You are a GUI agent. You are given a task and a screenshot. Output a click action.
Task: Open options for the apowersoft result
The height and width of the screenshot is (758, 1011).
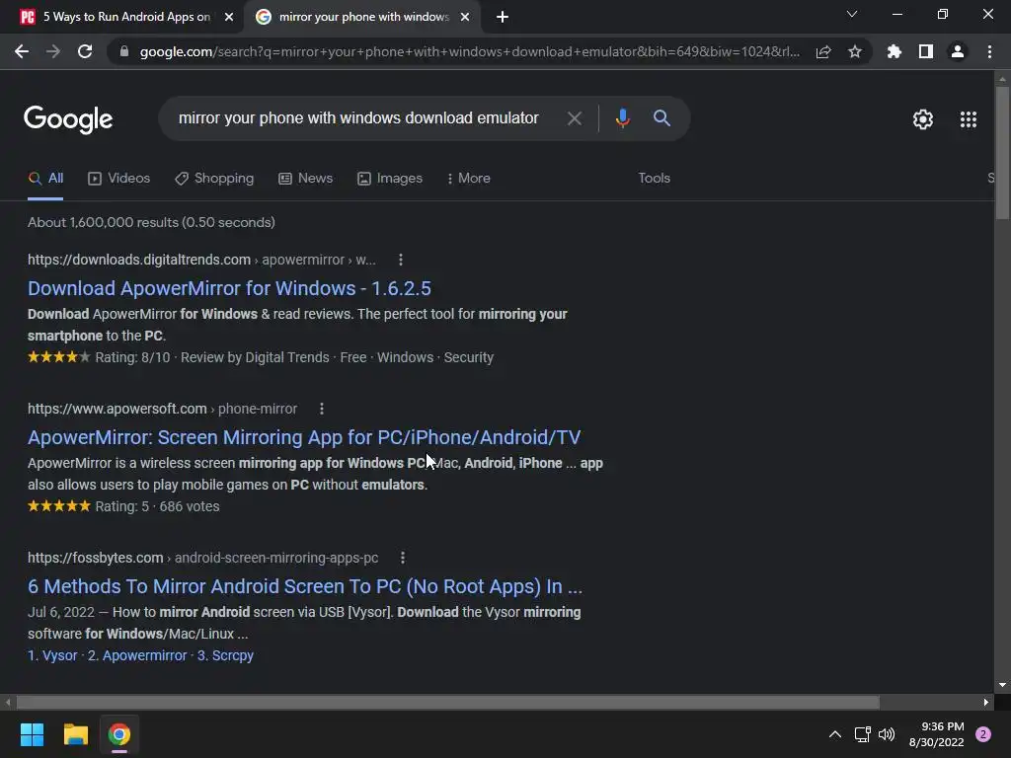click(x=321, y=409)
